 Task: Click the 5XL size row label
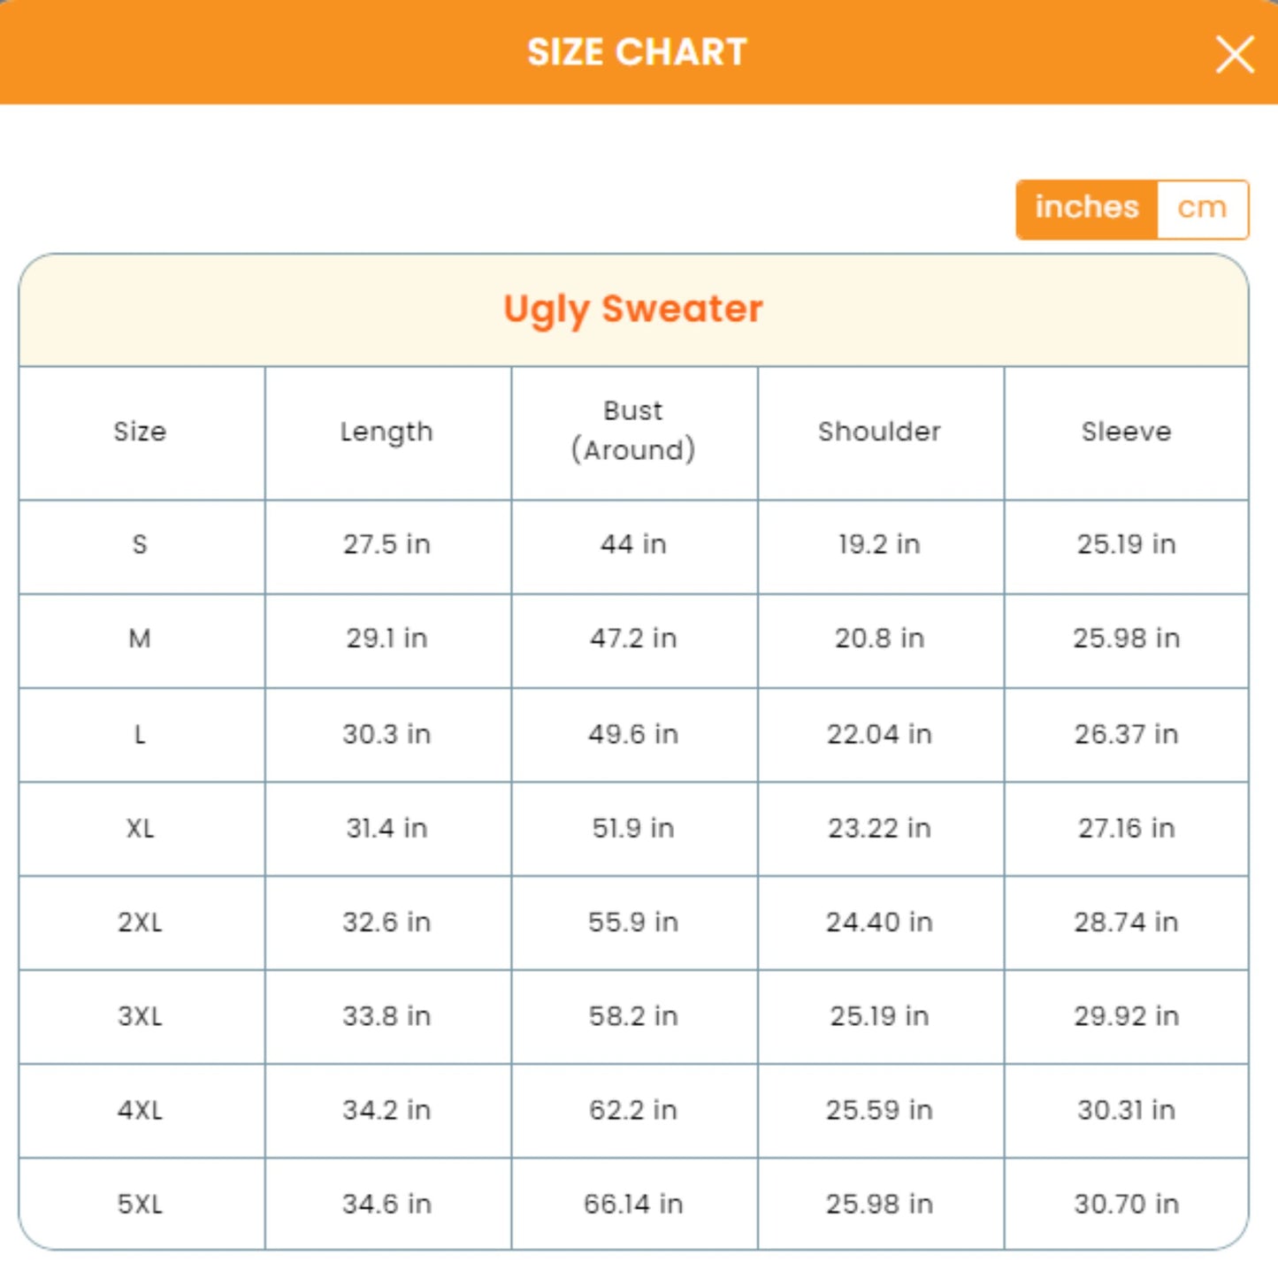[x=140, y=1205]
